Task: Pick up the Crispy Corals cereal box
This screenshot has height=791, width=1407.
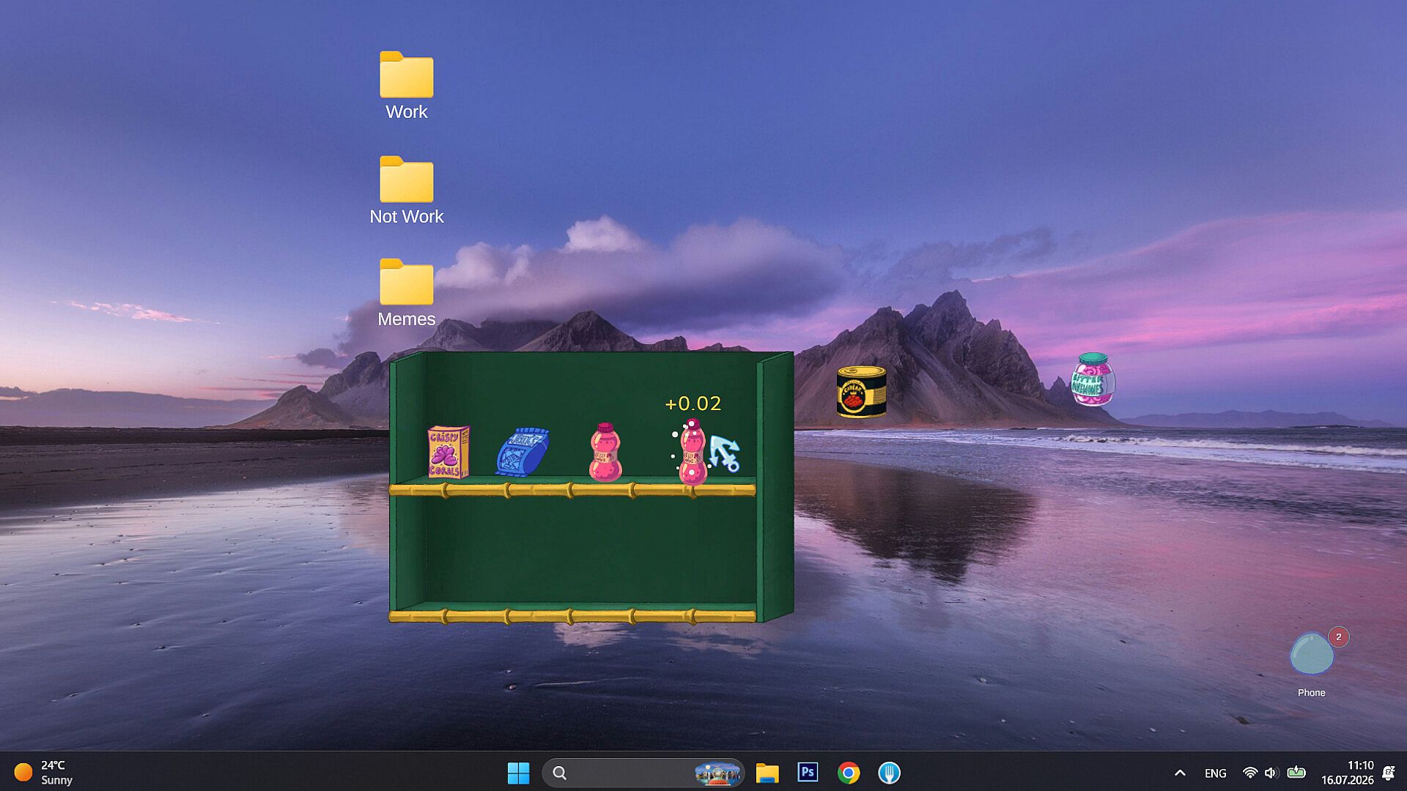Action: click(448, 452)
